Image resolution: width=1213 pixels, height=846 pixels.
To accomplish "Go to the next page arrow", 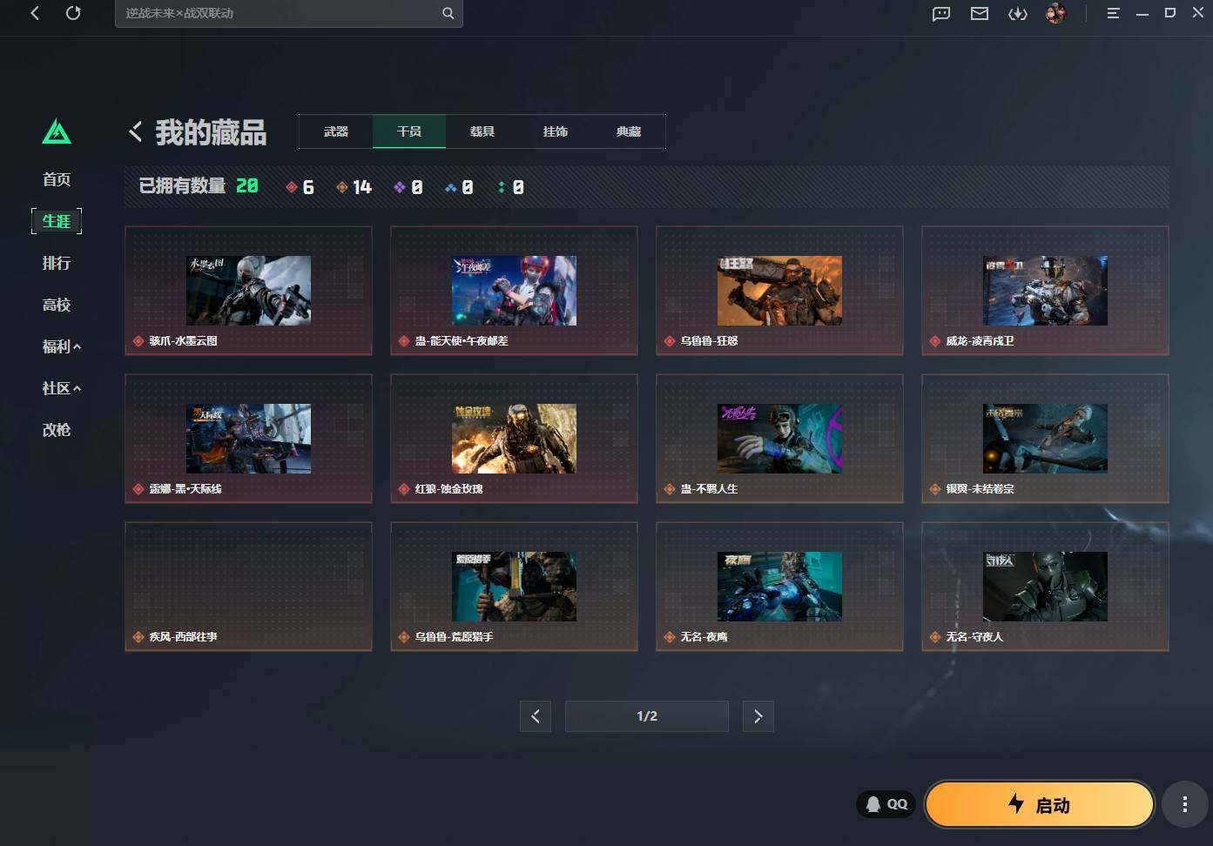I will [x=758, y=716].
